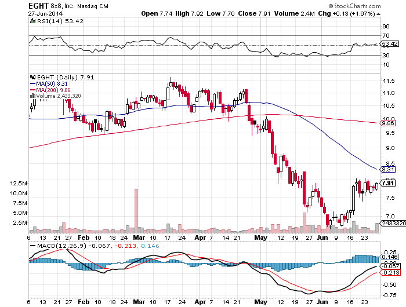Click 'Feb' on the price panel date axis
Viewport: 406px width, 307px height.
click(84, 237)
